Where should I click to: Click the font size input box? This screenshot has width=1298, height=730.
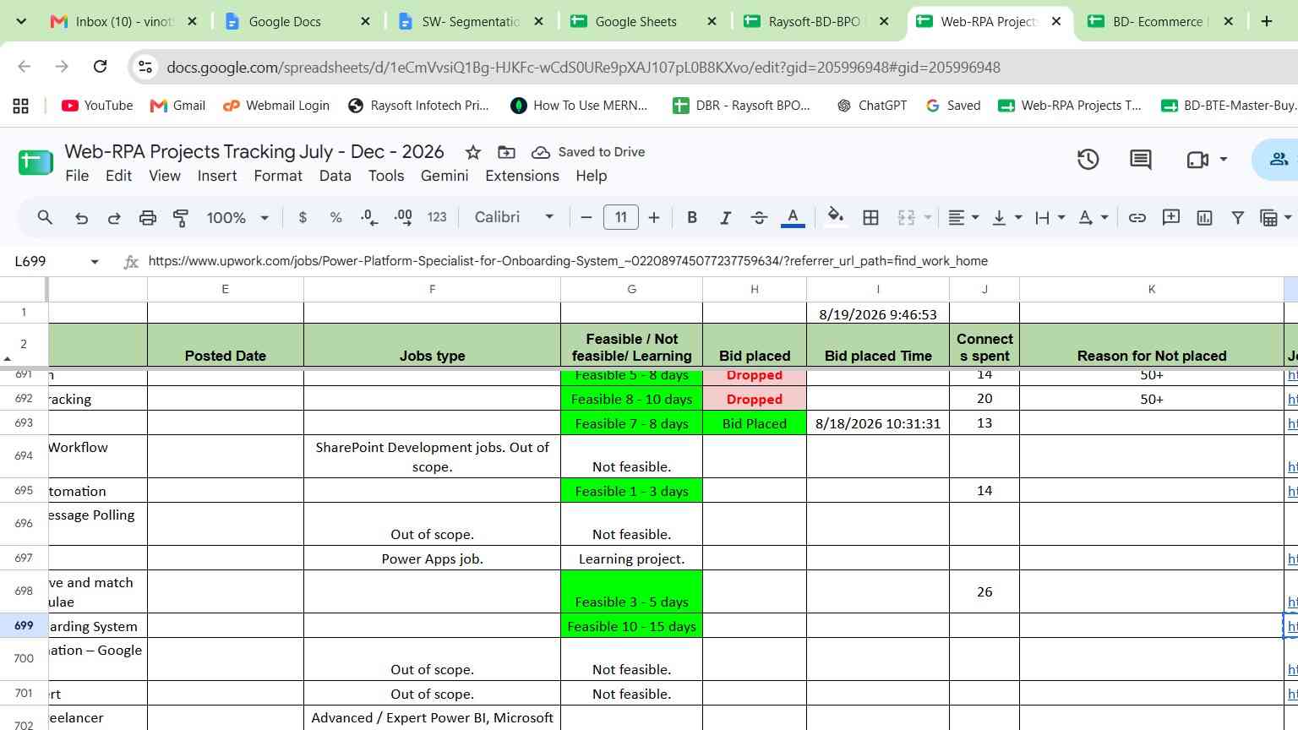point(621,218)
